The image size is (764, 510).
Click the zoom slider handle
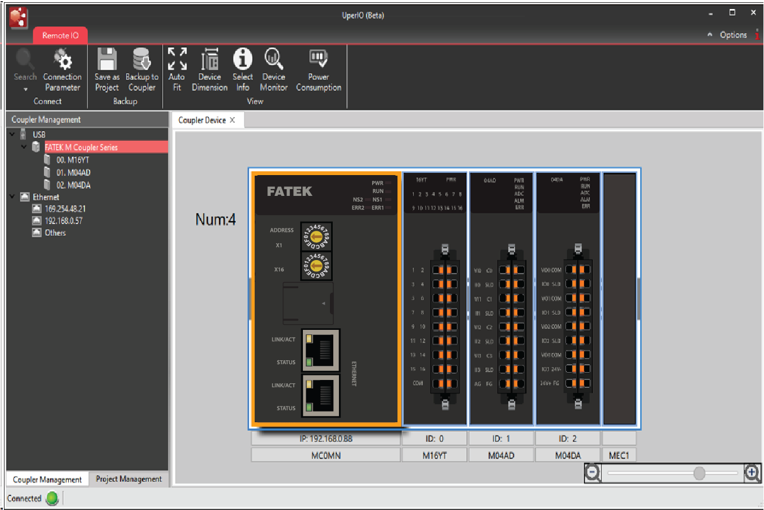click(x=699, y=473)
